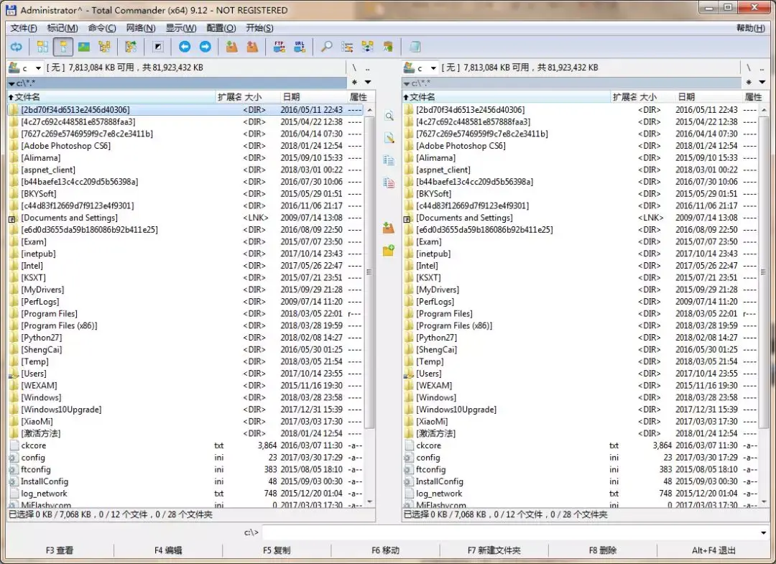Open file search with magnifier icon

pyautogui.click(x=327, y=47)
